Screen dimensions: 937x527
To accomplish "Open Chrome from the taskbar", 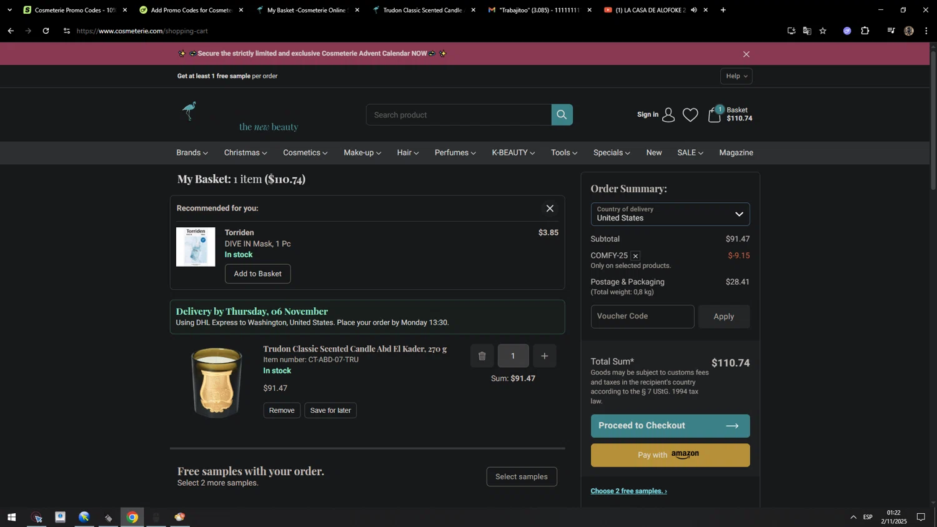I will [132, 517].
